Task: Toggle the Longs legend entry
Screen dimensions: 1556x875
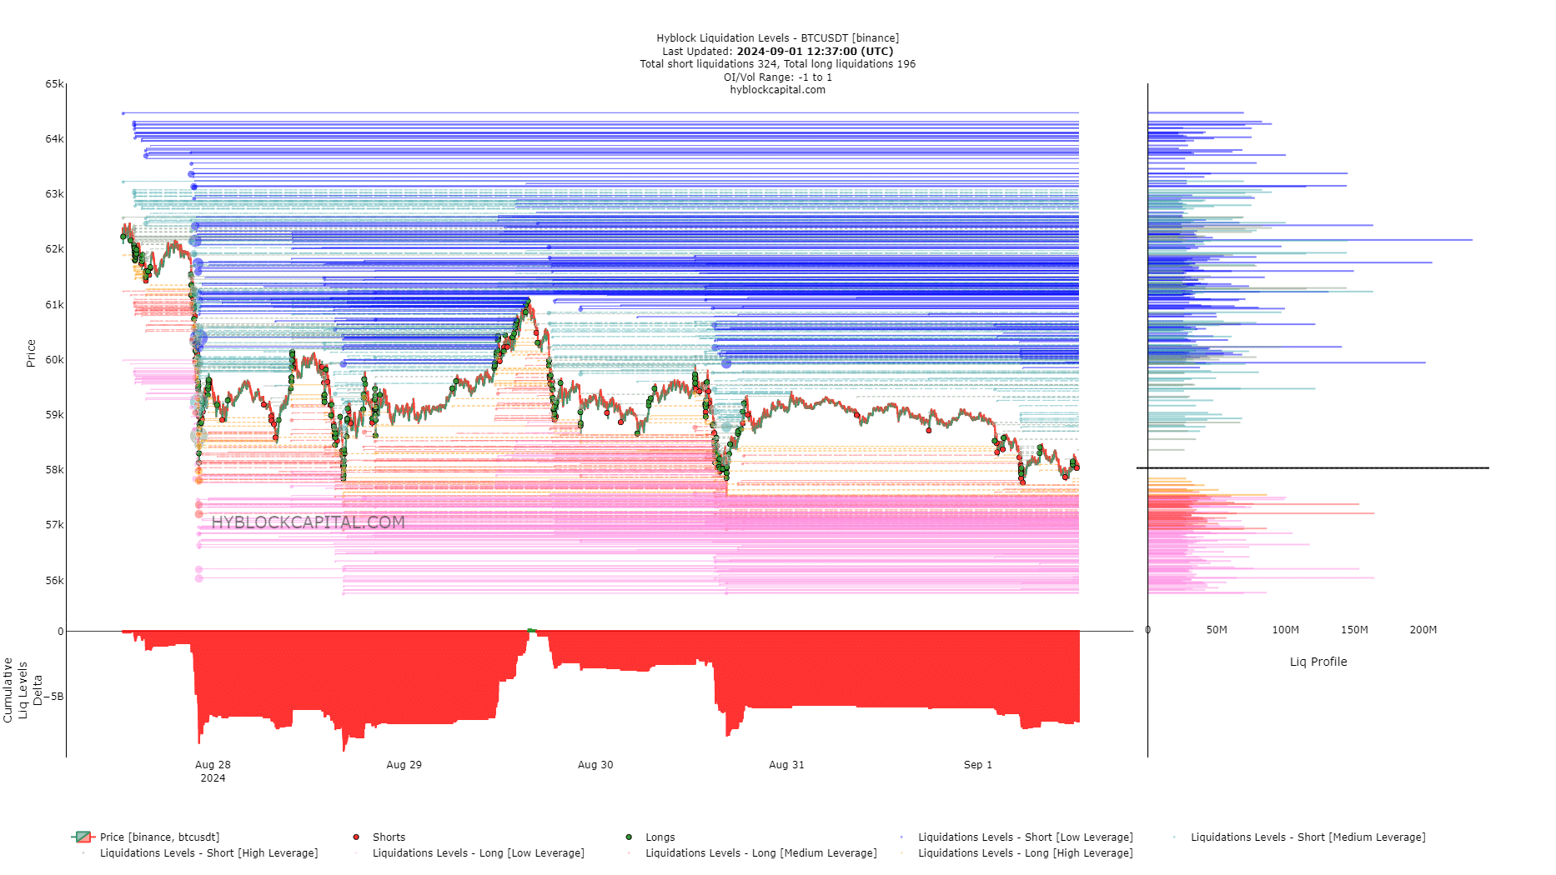Action: pos(650,837)
